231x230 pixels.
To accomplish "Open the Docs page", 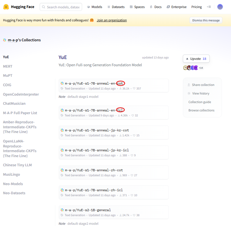I will click(156, 7).
